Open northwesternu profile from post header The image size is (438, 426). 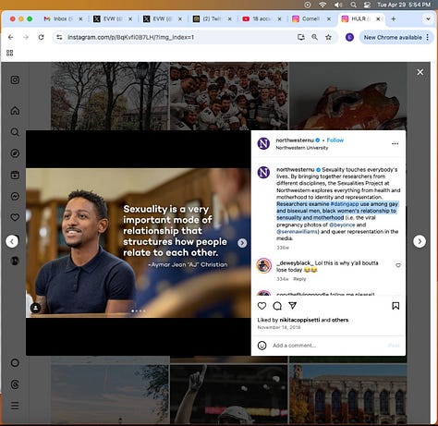click(x=295, y=140)
